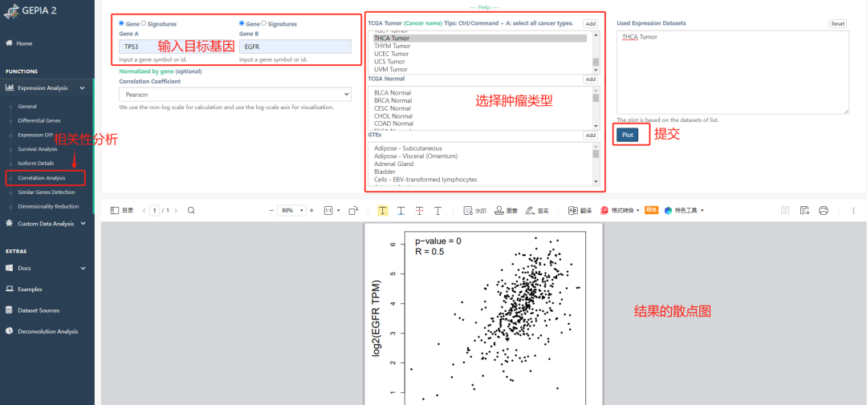Open Dimensionality Reduction in sidebar
867x405 pixels.
point(48,207)
